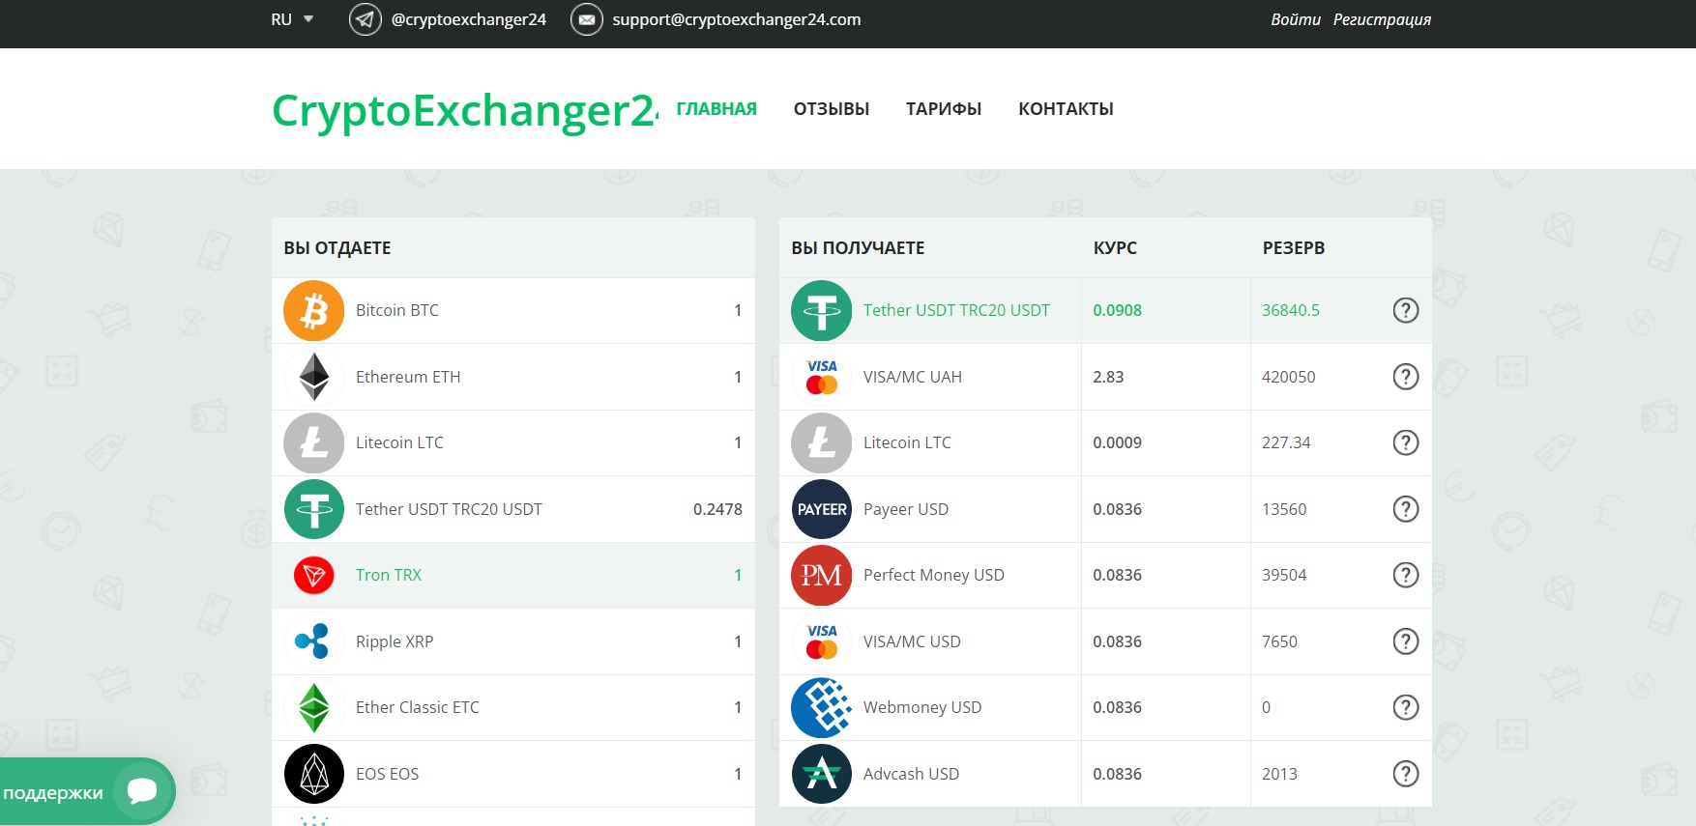Click the Войти login link

(1296, 19)
